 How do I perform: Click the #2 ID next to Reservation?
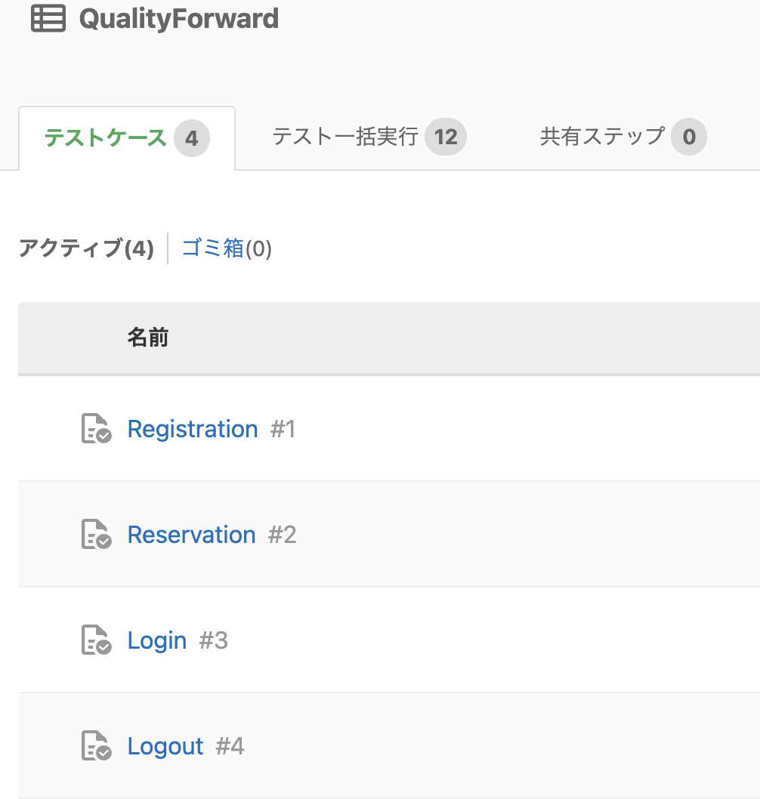[x=283, y=535]
